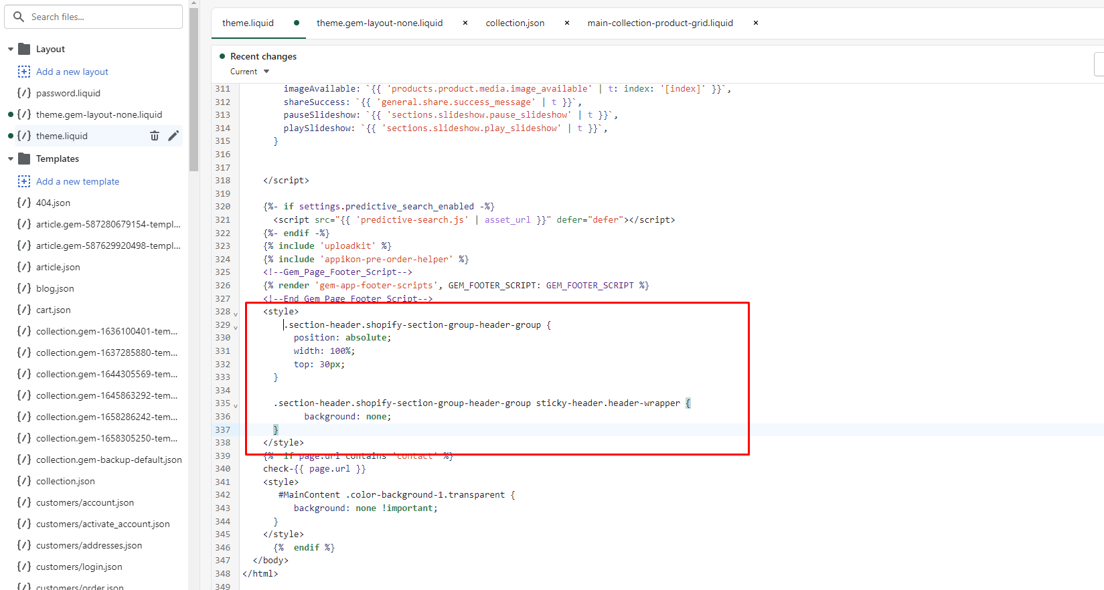Focus the Search files input field
The width and height of the screenshot is (1104, 590).
pyautogui.click(x=94, y=17)
